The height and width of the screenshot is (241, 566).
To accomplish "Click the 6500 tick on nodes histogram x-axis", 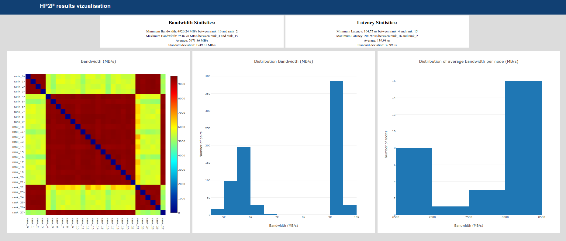I will 396,217.
